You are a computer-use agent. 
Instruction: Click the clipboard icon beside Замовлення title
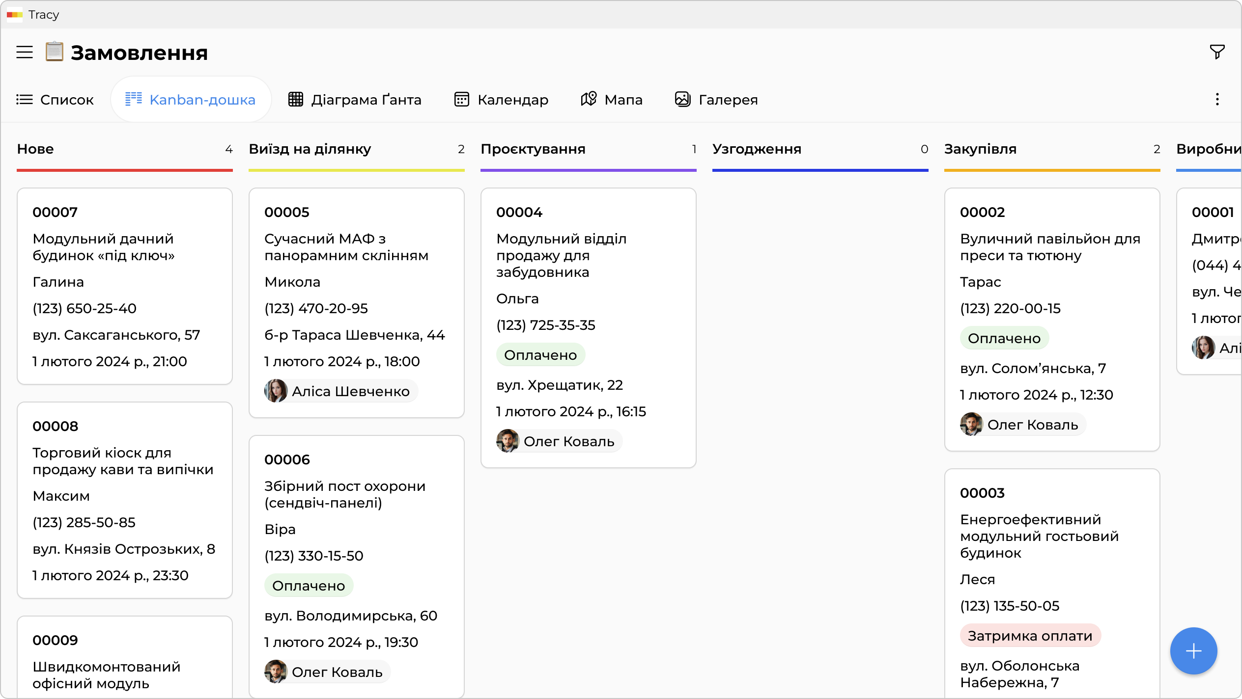pos(55,52)
